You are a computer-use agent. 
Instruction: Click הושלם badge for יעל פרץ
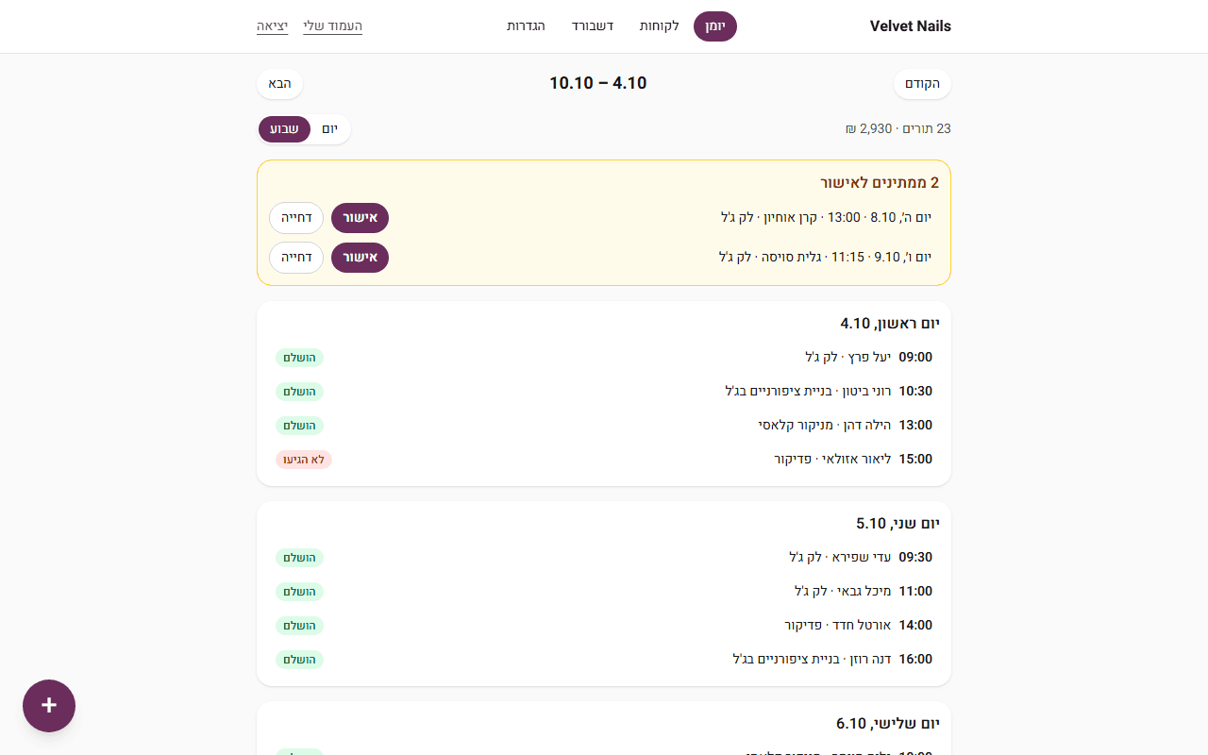pyautogui.click(x=299, y=358)
